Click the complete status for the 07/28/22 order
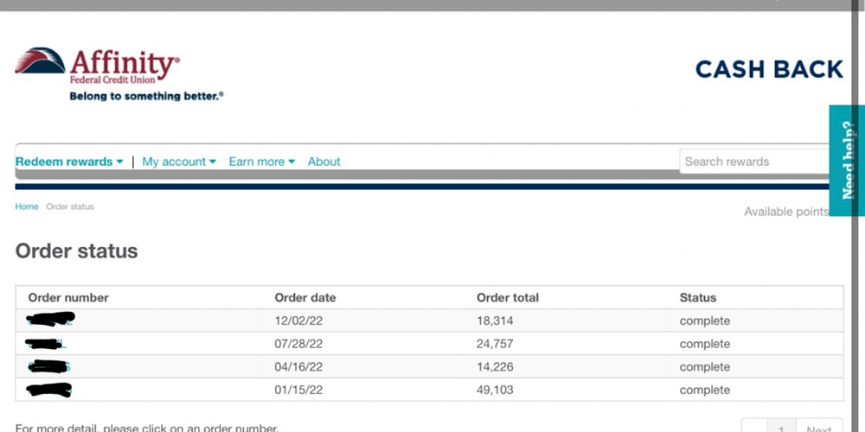 pyautogui.click(x=704, y=344)
